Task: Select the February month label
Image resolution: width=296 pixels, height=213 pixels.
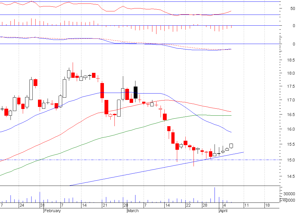Action: [x=53, y=211]
